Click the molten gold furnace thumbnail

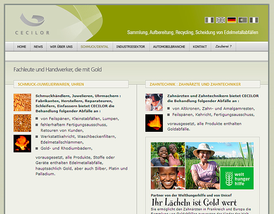tap(22, 143)
